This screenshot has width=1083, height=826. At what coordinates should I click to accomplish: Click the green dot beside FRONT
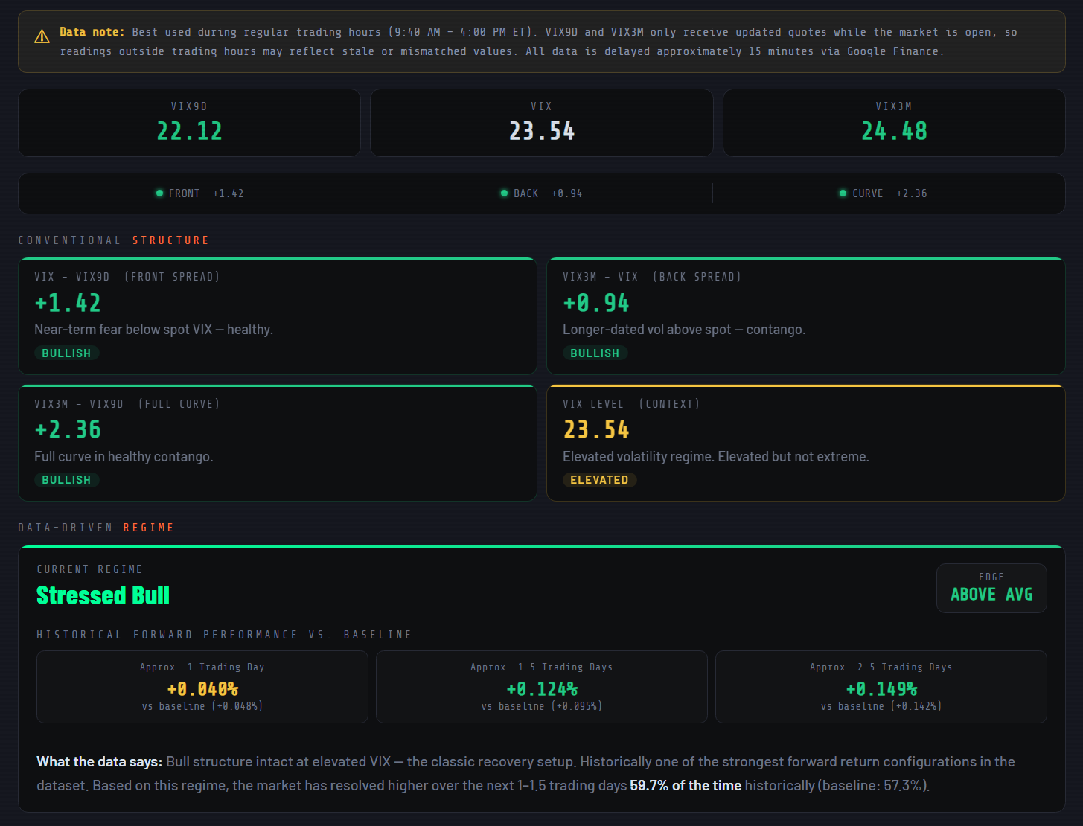(x=159, y=193)
